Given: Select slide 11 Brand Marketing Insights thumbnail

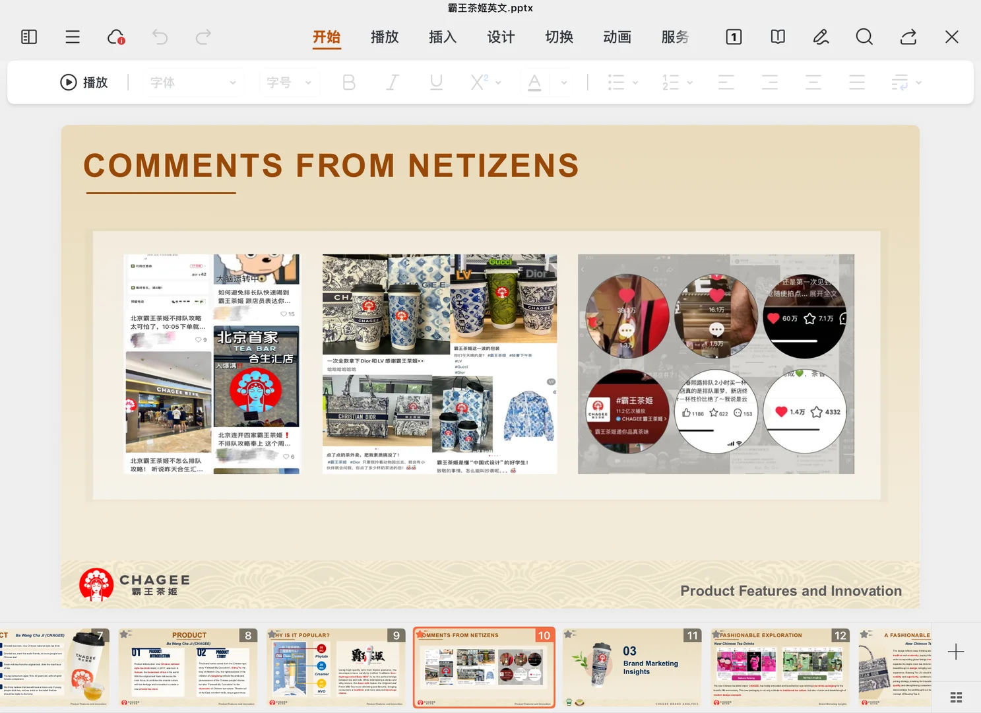Looking at the screenshot, I should [x=632, y=667].
